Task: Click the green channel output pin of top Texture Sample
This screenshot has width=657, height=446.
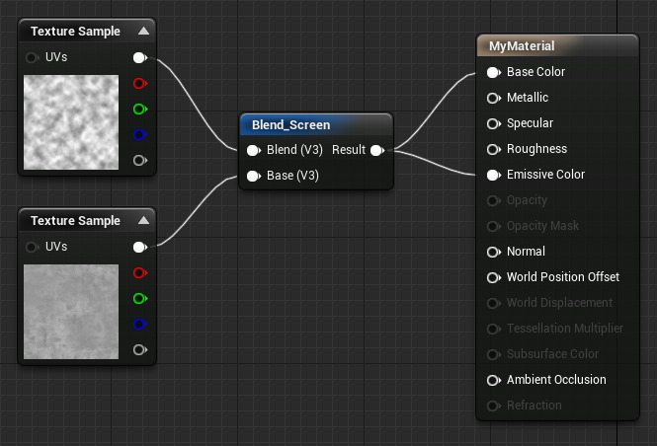Action: tap(139, 109)
